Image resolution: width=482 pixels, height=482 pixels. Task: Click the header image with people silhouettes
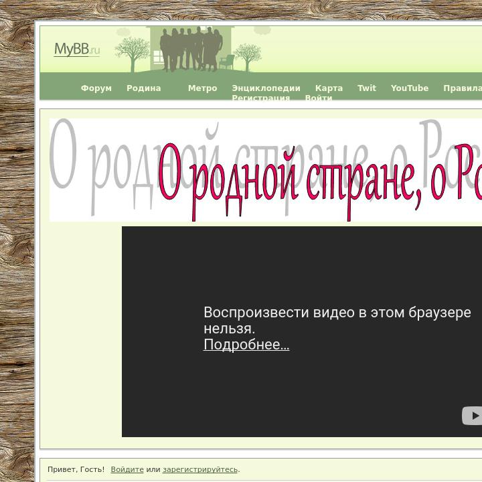tap(191, 49)
